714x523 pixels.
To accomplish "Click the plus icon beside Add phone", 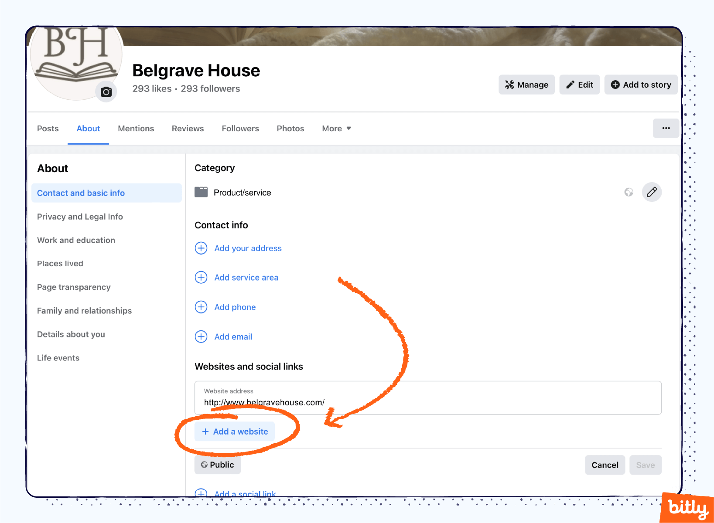I will [201, 307].
